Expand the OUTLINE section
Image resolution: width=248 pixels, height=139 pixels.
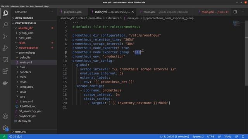pyautogui.click(x=21, y=132)
